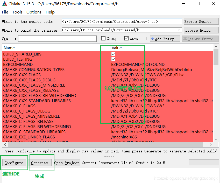The width and height of the screenshot is (220, 183).
Task: Select the CMAKE_CXX_STANDARD_LIBRARIES row name
Action: [37, 101]
